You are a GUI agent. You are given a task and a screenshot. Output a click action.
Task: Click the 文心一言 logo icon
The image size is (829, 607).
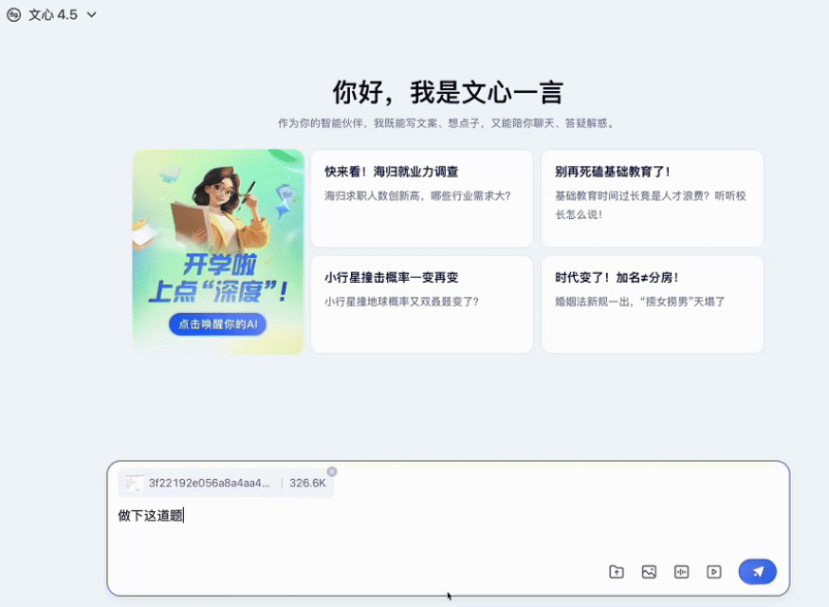pyautogui.click(x=13, y=14)
